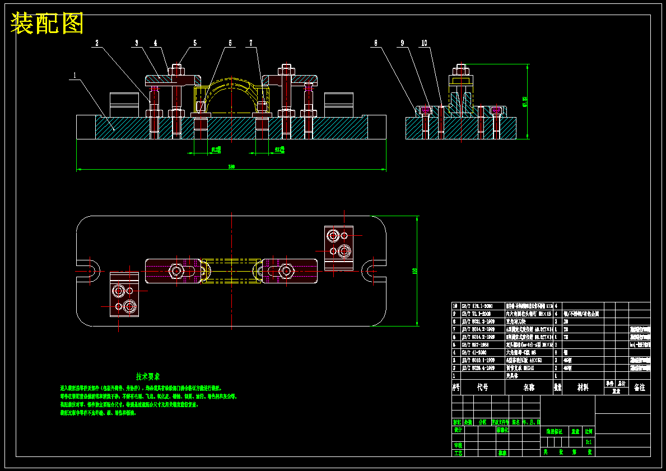Select the JB/T 8026.4-1999 standard code cell

click(x=478, y=368)
